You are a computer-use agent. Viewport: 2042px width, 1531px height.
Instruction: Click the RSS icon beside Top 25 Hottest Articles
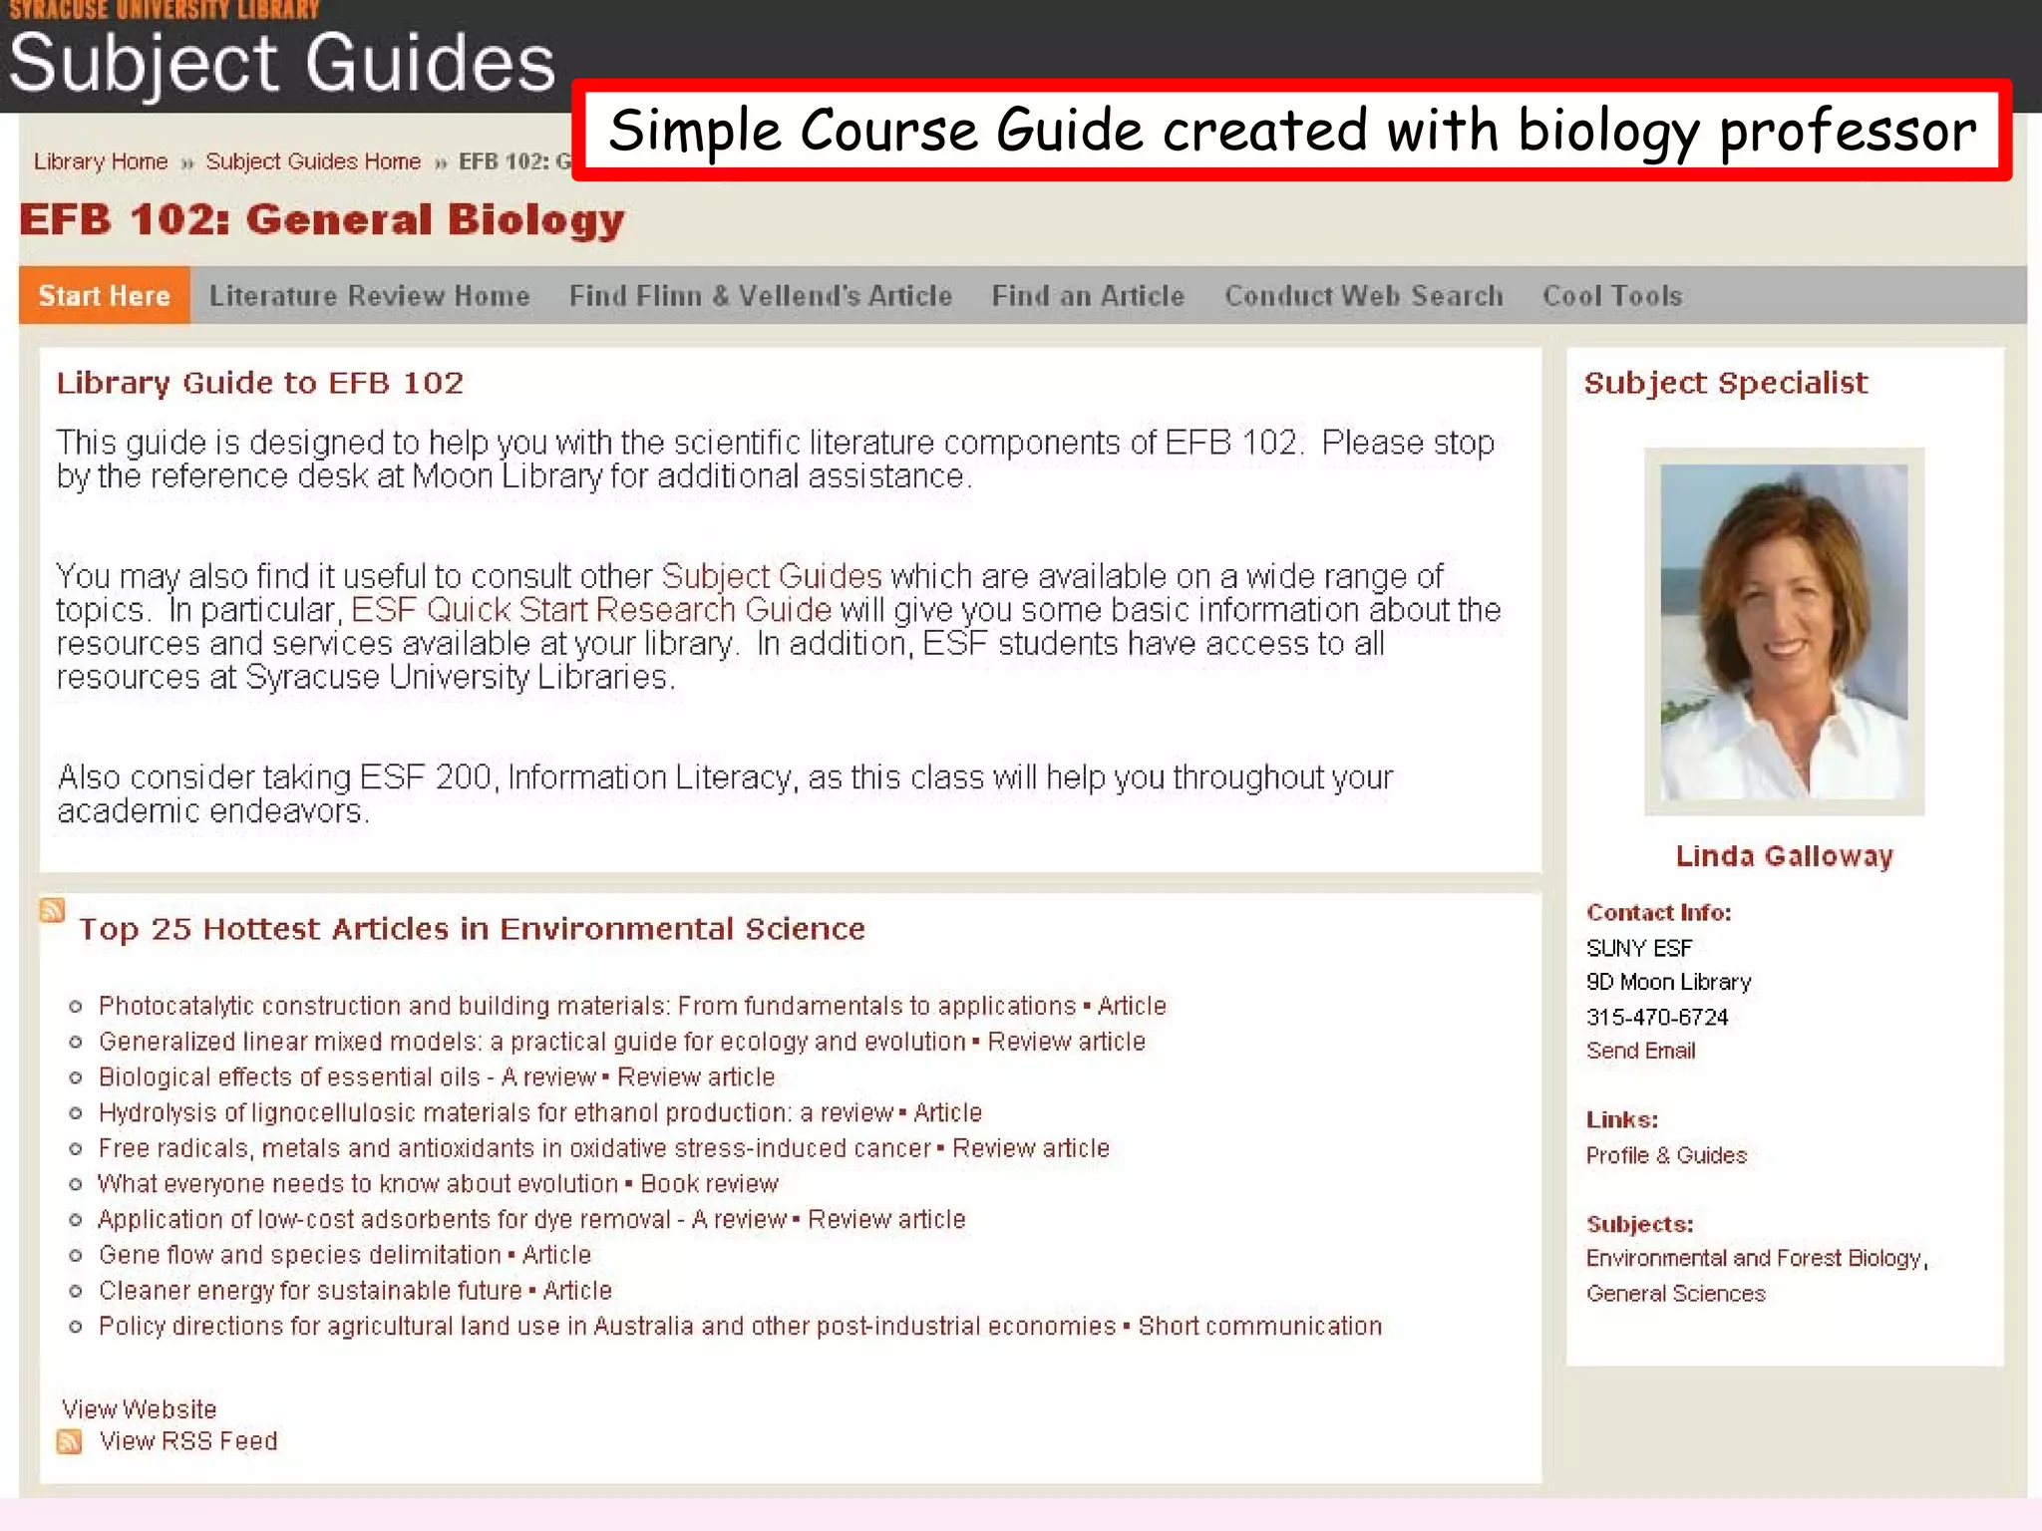click(53, 910)
